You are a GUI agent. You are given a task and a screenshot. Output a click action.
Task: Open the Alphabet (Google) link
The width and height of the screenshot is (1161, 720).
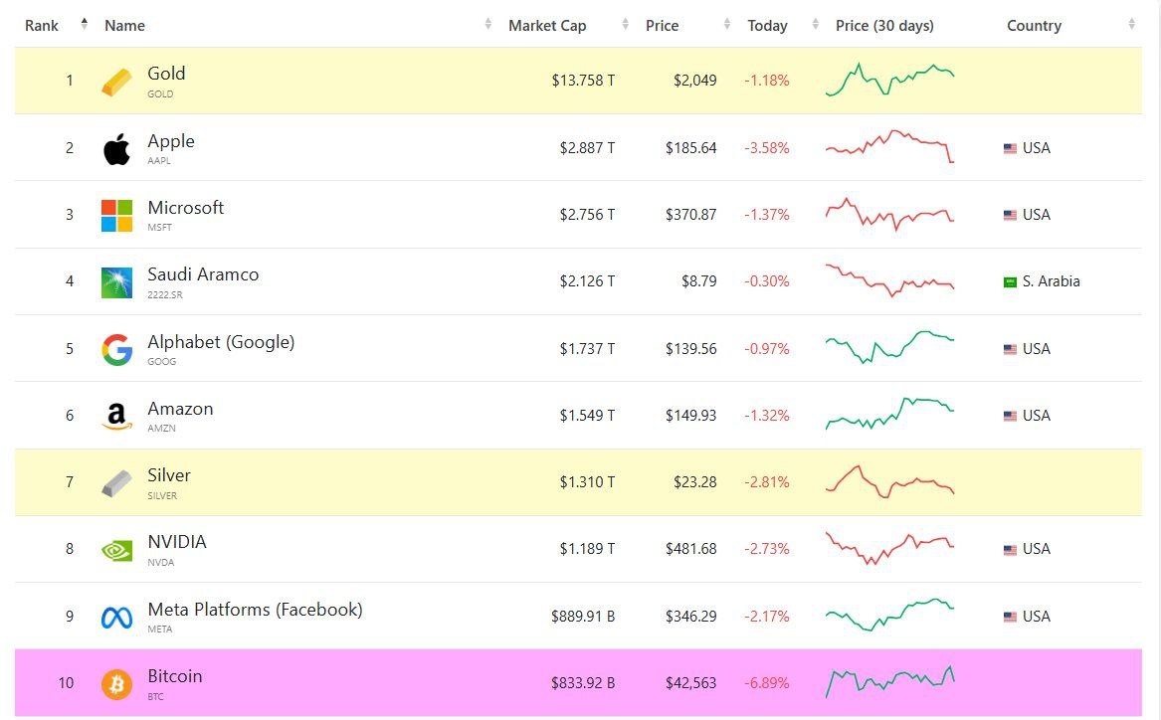click(221, 342)
